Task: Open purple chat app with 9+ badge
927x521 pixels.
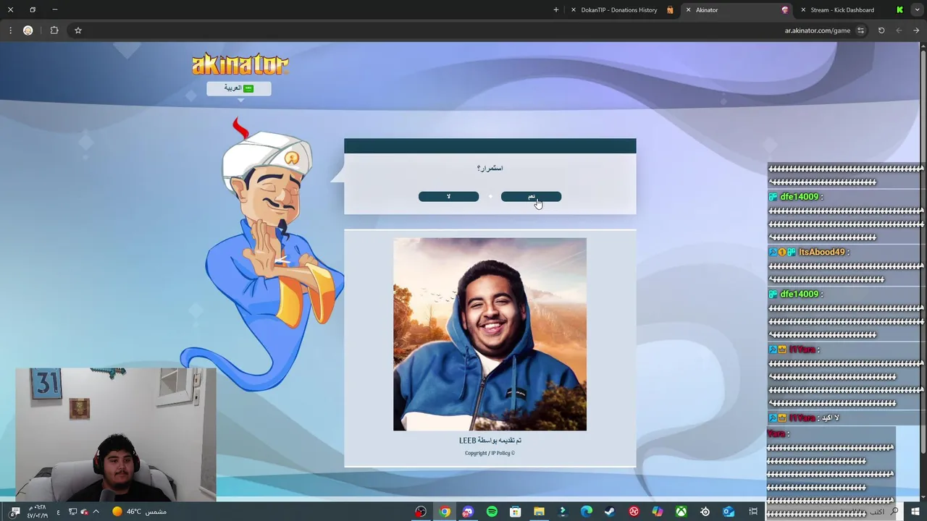Action: [468, 512]
